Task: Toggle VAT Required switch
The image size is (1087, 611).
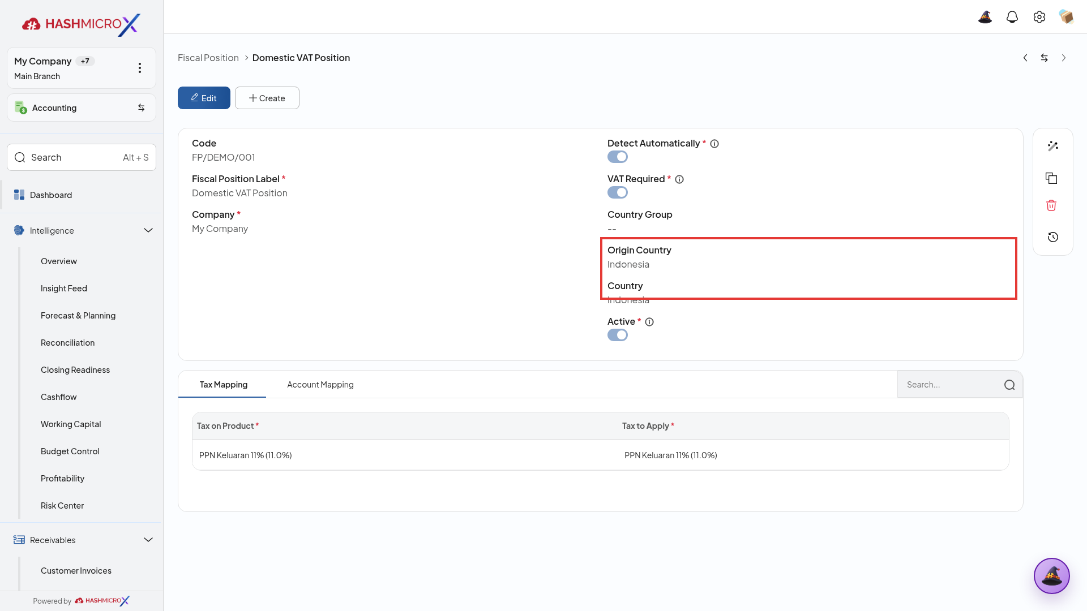Action: 618,192
